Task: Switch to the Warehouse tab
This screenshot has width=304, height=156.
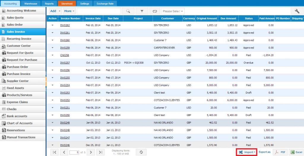Action: pyautogui.click(x=31, y=4)
